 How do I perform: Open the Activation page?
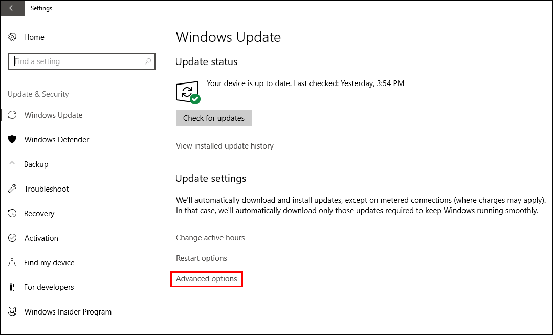pos(41,238)
